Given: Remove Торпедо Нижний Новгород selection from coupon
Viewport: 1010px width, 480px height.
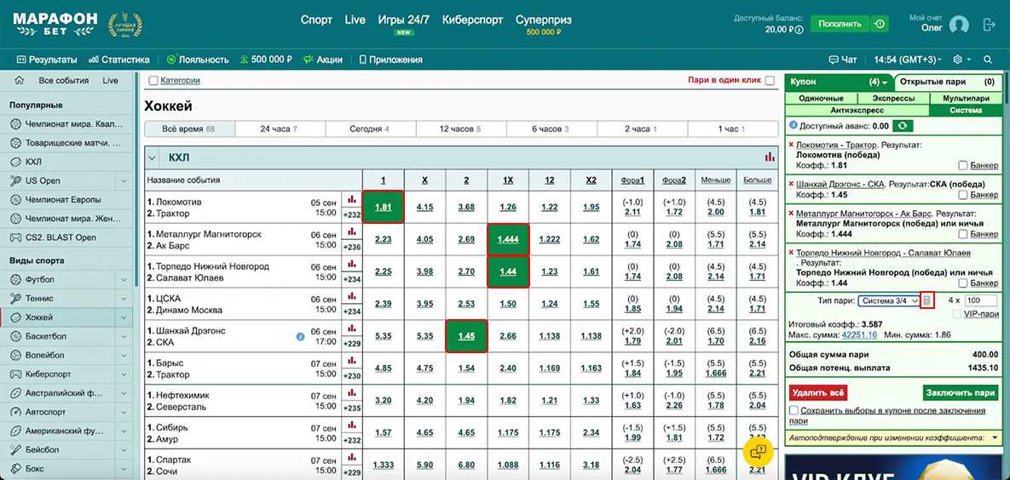Looking at the screenshot, I should coord(791,253).
